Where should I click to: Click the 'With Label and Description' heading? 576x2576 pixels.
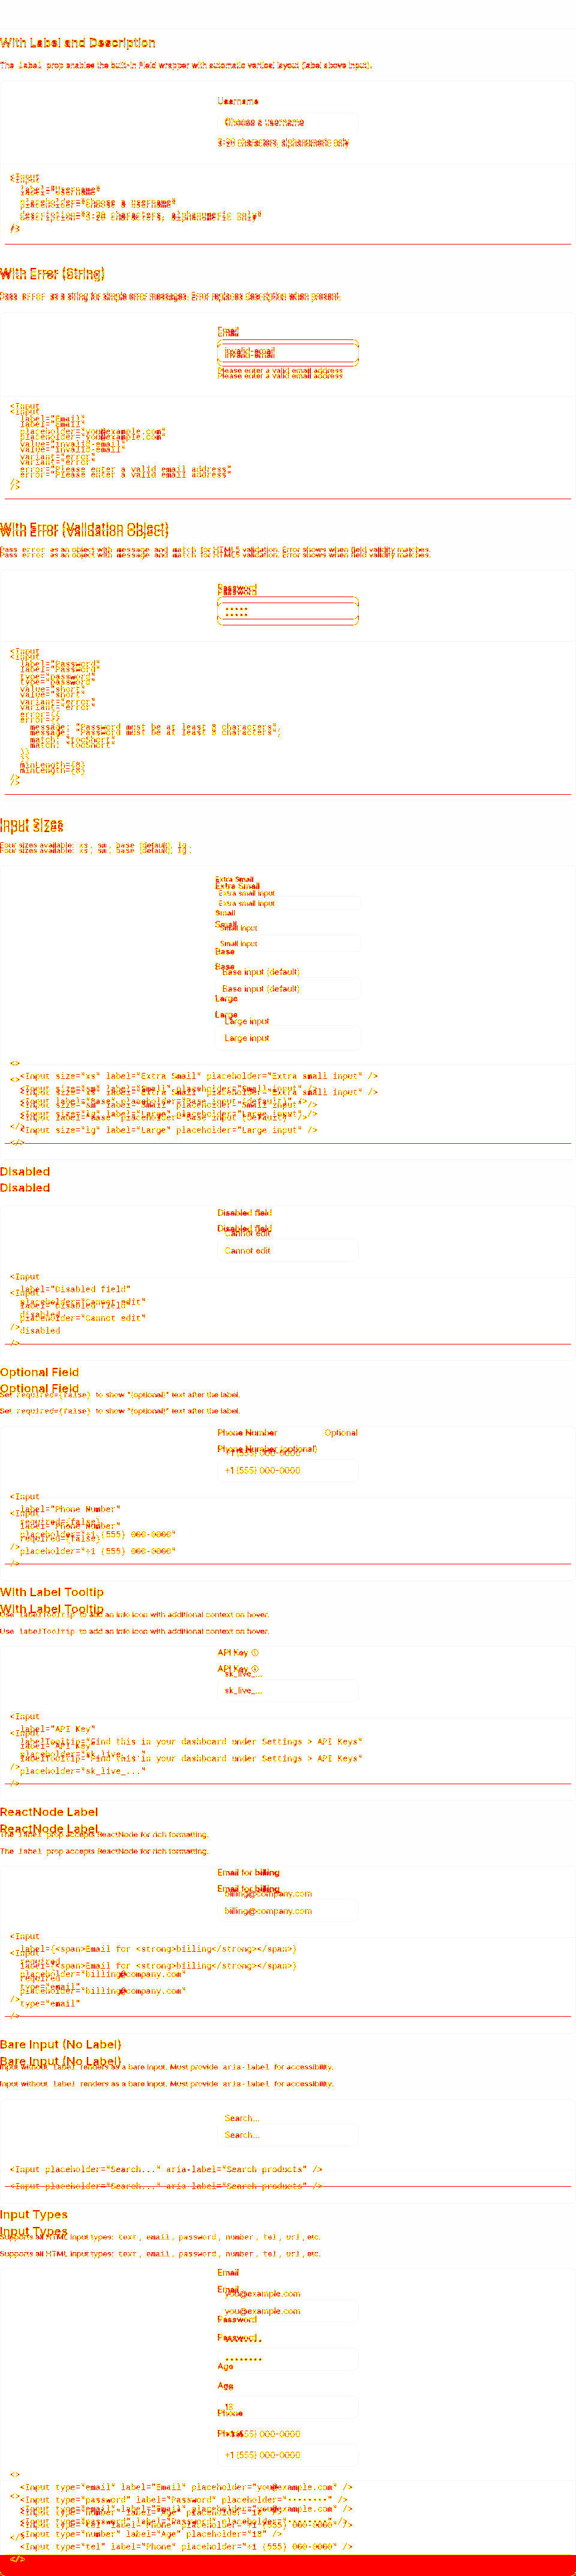tap(78, 43)
